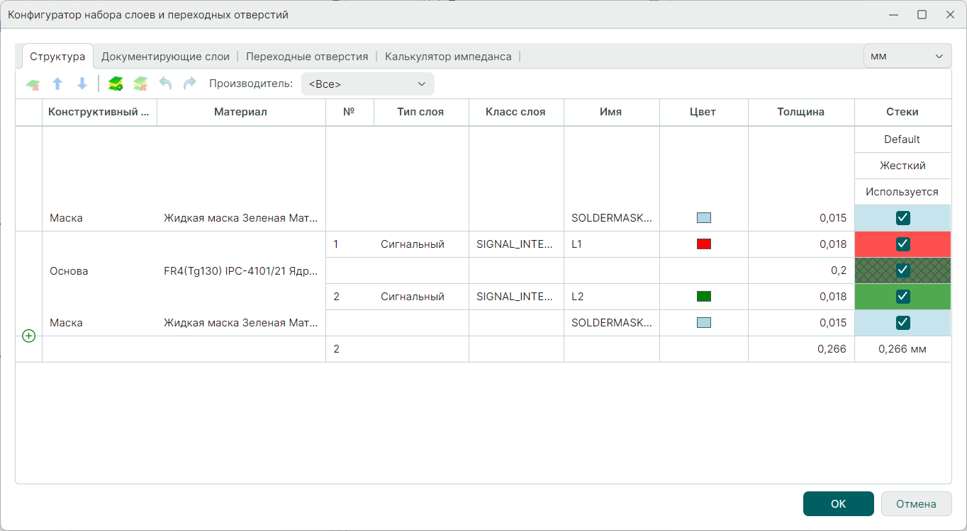Viewport: 967px width, 531px height.
Task: Click the red L1 color swatch
Action: [703, 244]
